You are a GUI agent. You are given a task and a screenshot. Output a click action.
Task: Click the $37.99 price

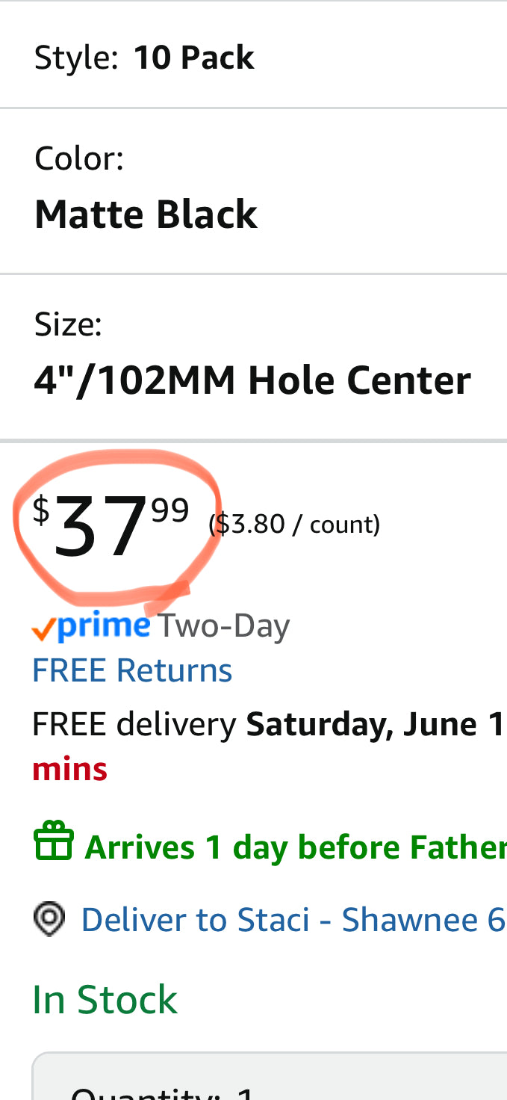[x=111, y=526]
